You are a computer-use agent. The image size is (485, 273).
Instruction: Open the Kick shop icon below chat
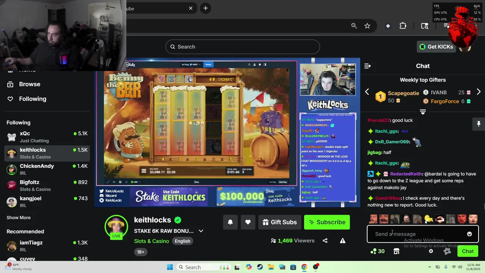coord(396,251)
